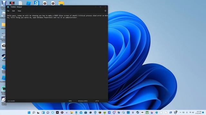Open the Edit menu in Notepad
206x115 pixels.
(14, 11)
